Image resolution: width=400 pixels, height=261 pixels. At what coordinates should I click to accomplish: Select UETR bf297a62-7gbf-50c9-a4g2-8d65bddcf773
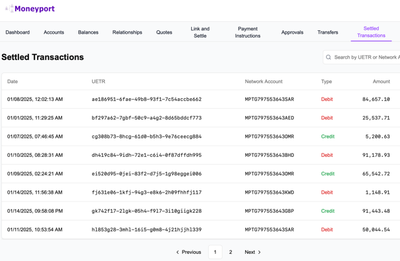pos(147,118)
